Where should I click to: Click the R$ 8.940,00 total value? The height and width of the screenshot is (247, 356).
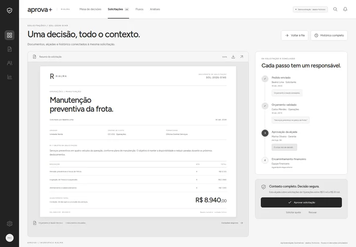(x=211, y=200)
